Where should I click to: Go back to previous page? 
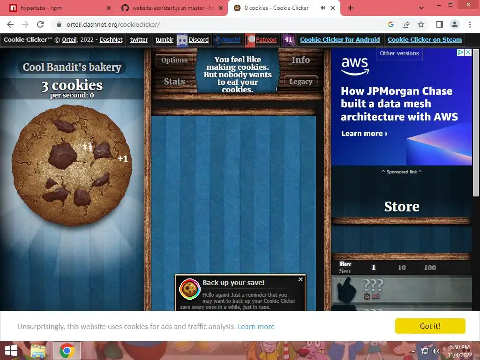10,24
